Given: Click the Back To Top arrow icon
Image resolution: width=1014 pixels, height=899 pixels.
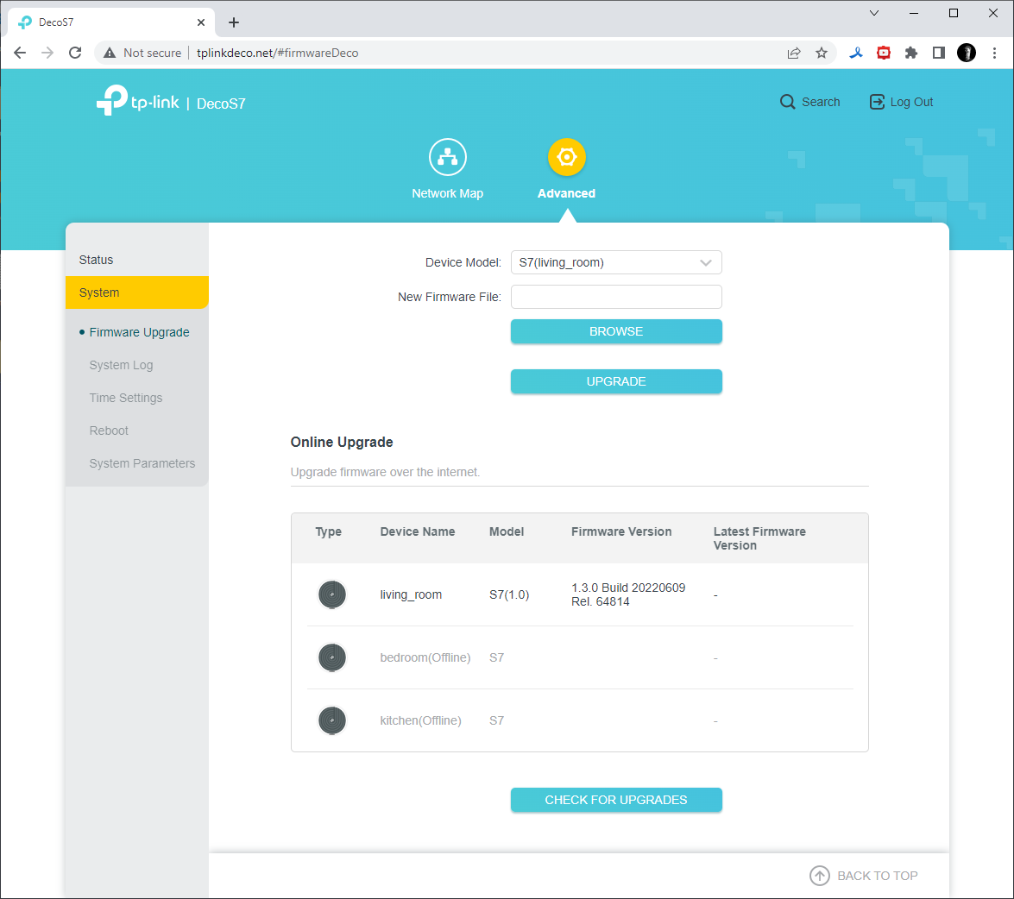Looking at the screenshot, I should 819,876.
